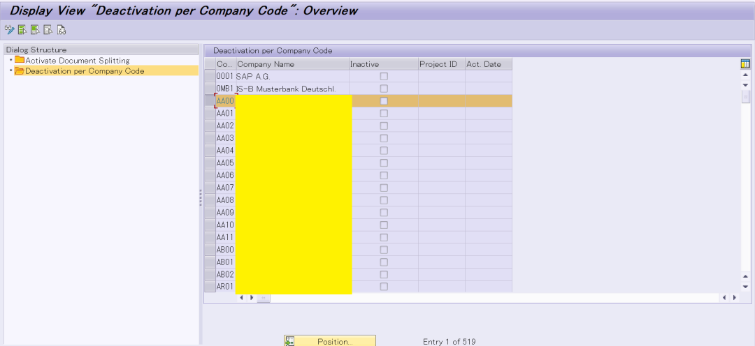
Task: Click company code cell 0001
Action: 225,76
